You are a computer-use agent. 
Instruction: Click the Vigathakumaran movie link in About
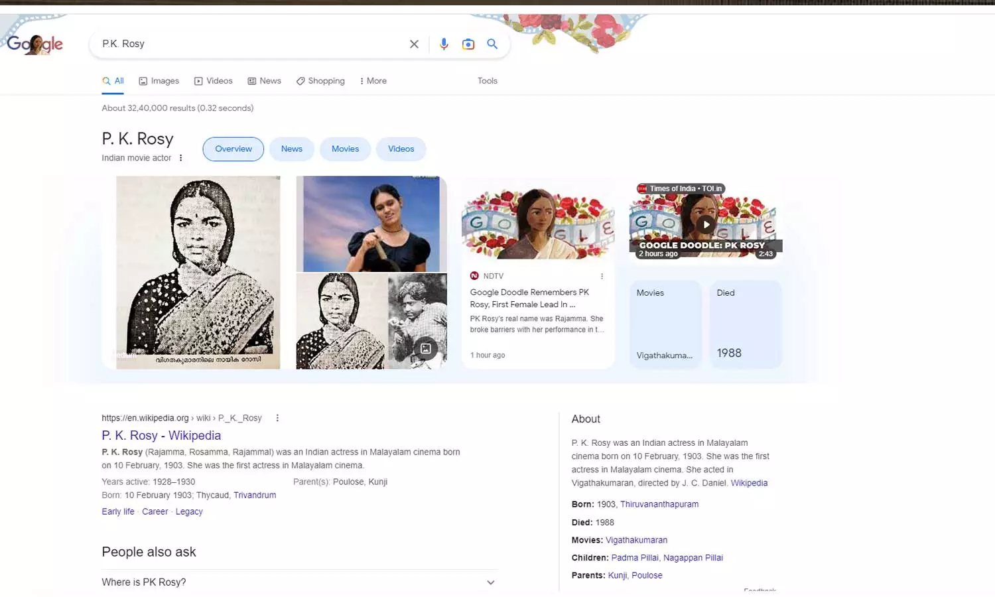[636, 540]
